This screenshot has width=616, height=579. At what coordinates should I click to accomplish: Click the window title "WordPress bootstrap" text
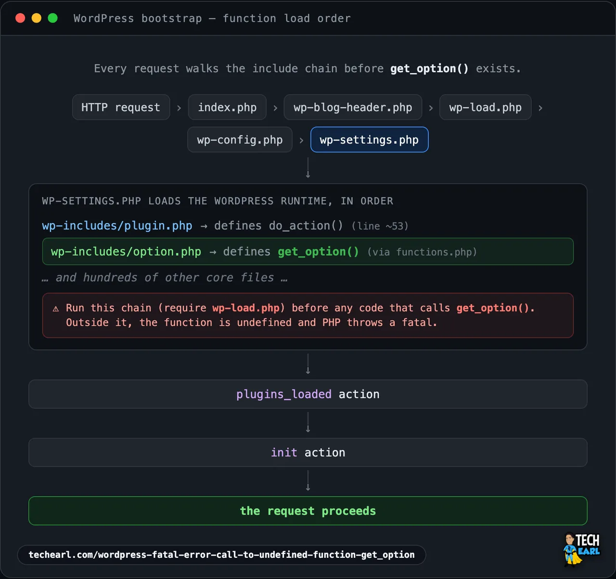point(138,18)
